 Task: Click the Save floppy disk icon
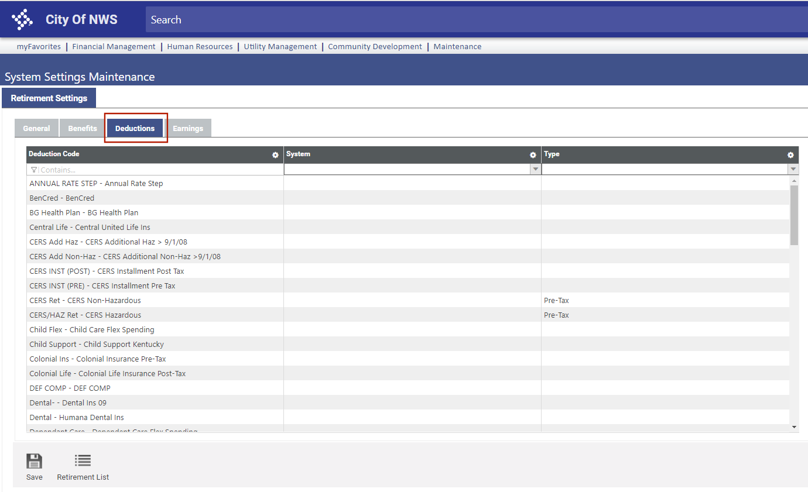click(x=35, y=461)
